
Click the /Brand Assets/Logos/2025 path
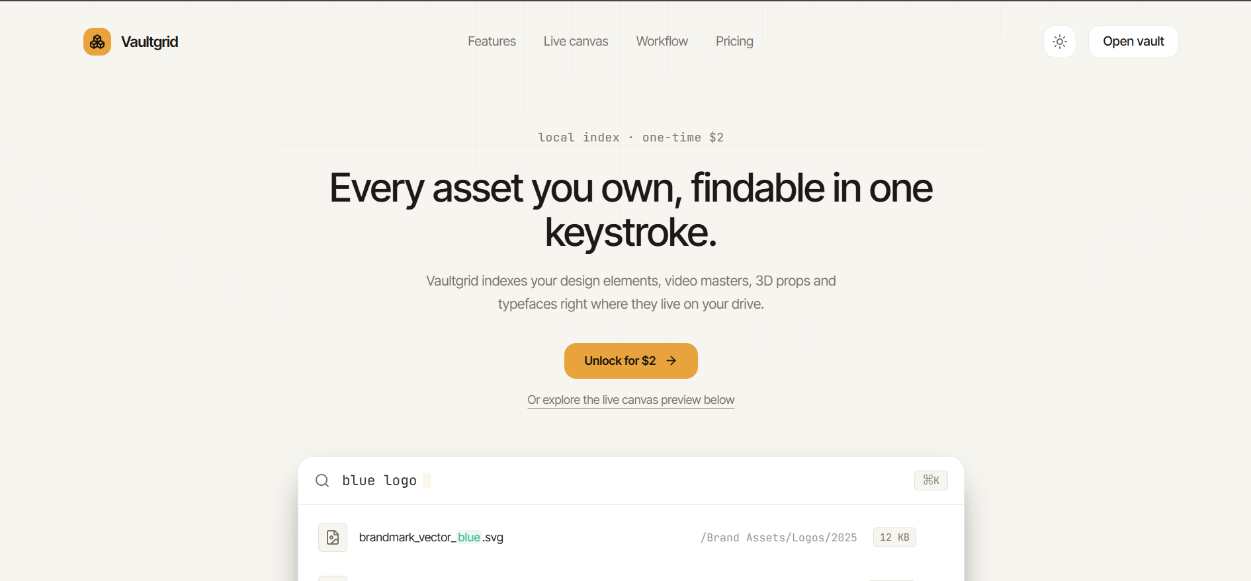779,538
